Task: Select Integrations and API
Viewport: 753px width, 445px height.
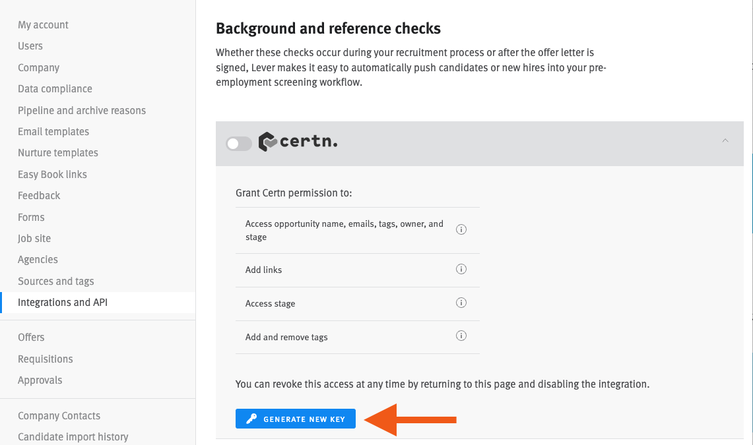Action: [x=63, y=303]
